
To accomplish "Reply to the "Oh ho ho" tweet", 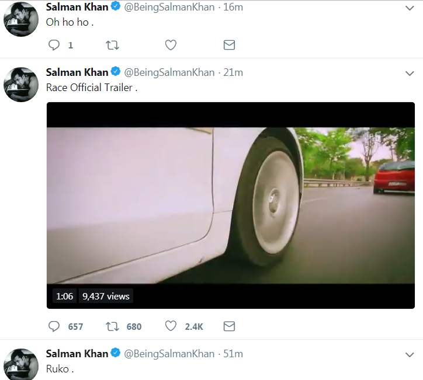I will (54, 45).
